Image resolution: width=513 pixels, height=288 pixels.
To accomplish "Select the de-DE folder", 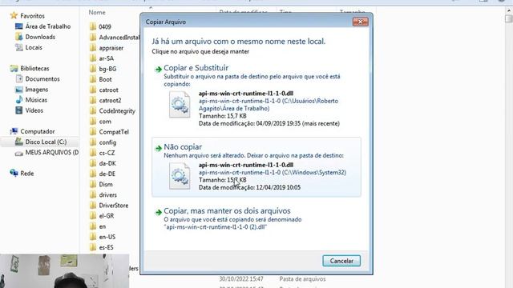I will point(107,174).
